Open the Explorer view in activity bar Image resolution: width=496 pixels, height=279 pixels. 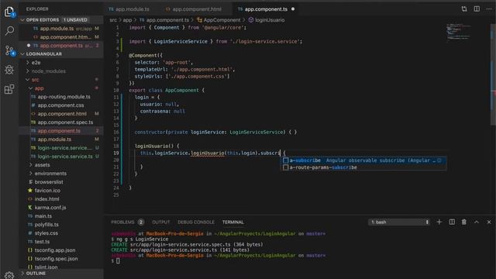[x=9, y=12]
